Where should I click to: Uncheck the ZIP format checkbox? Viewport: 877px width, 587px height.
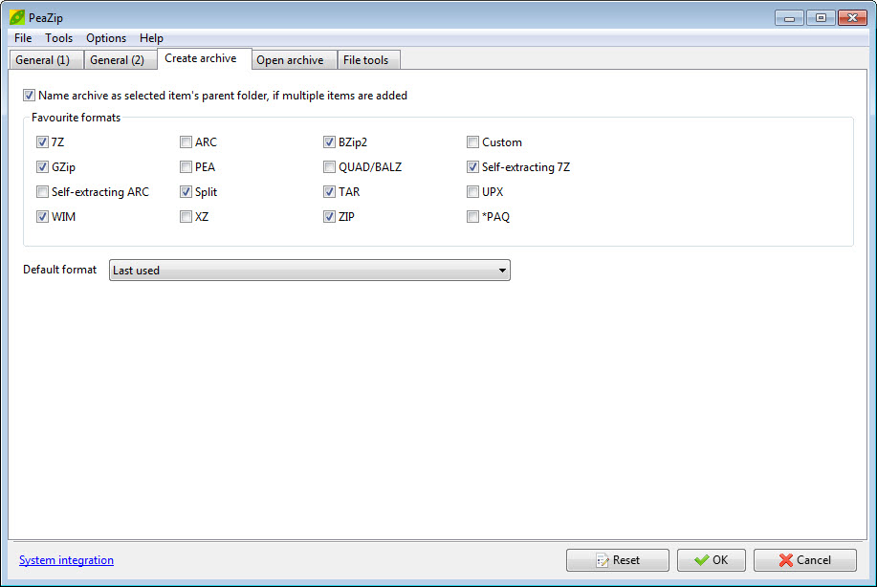[x=329, y=216]
